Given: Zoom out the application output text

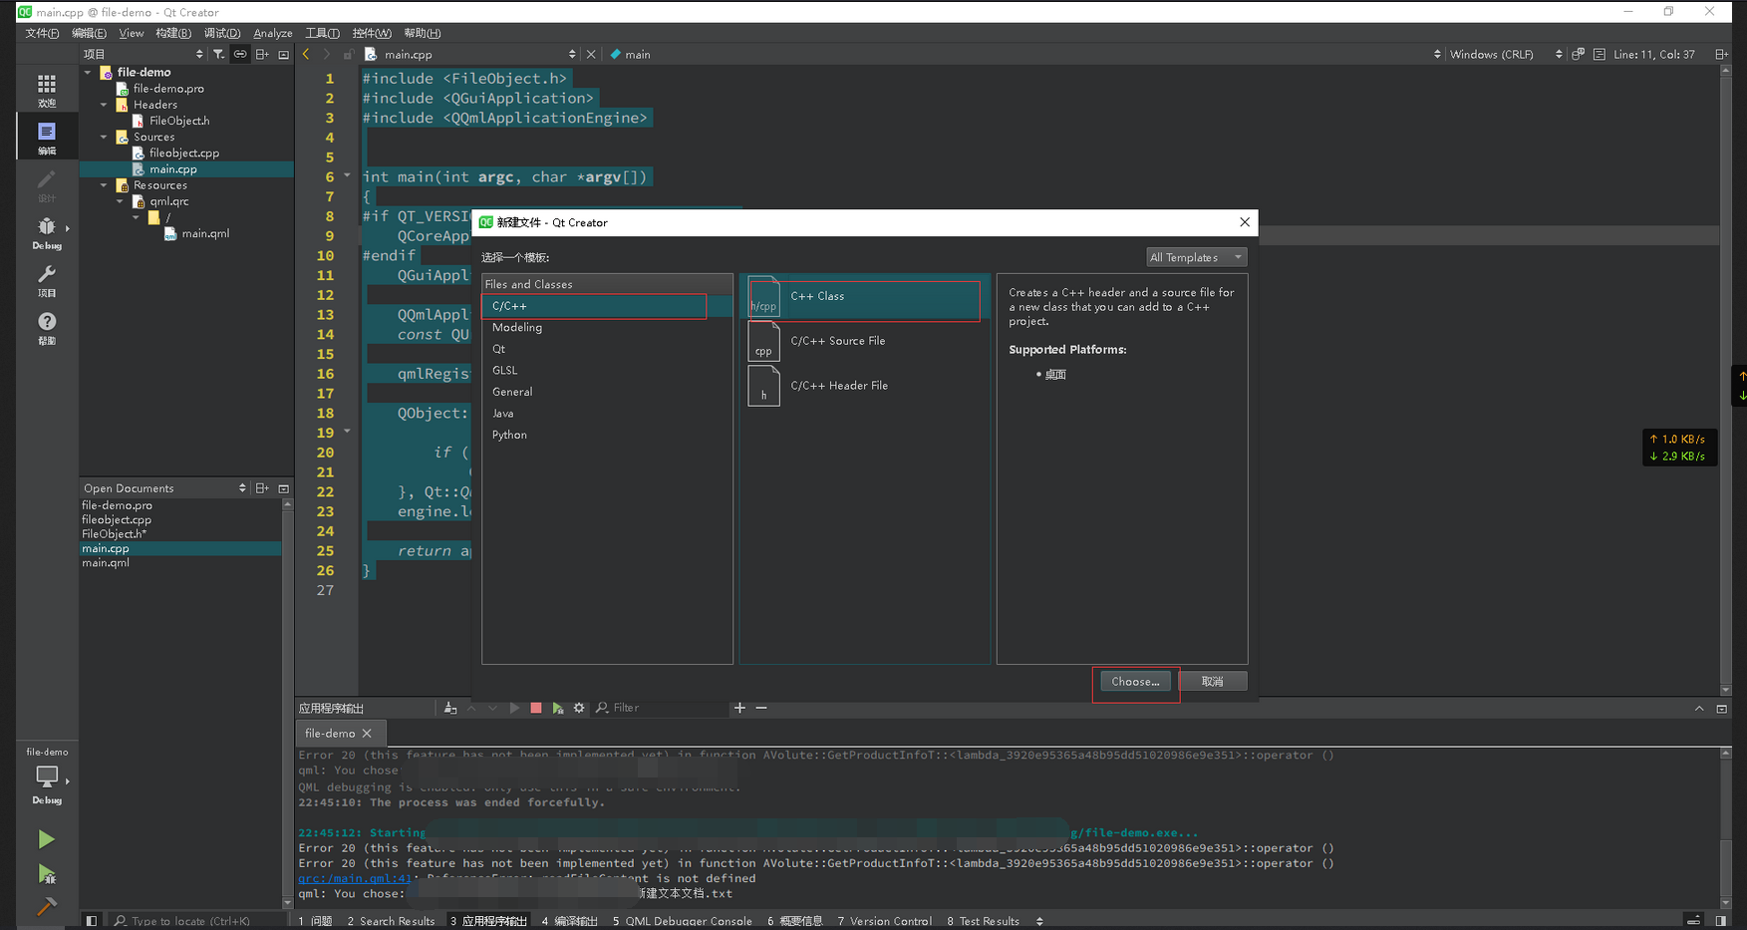Looking at the screenshot, I should coord(761,708).
